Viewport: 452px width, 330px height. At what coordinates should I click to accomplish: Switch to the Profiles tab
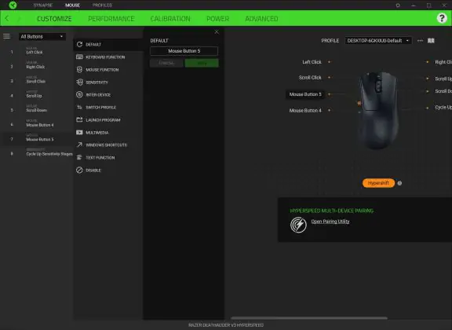(102, 5)
